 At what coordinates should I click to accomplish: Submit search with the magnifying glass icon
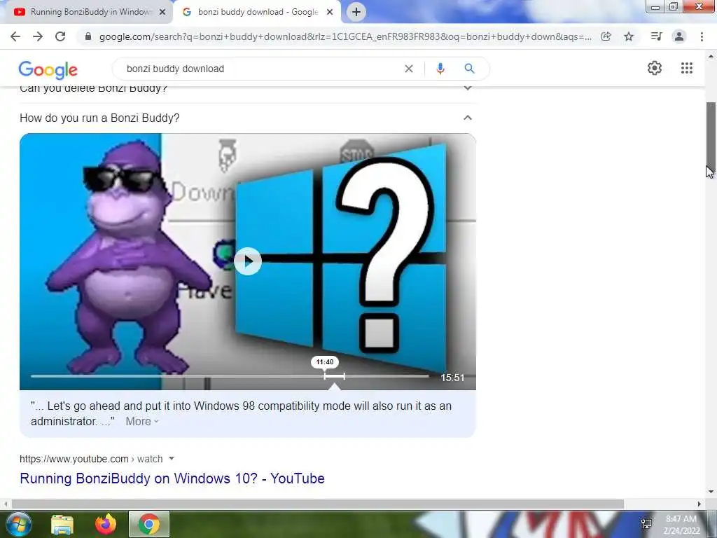pos(469,69)
